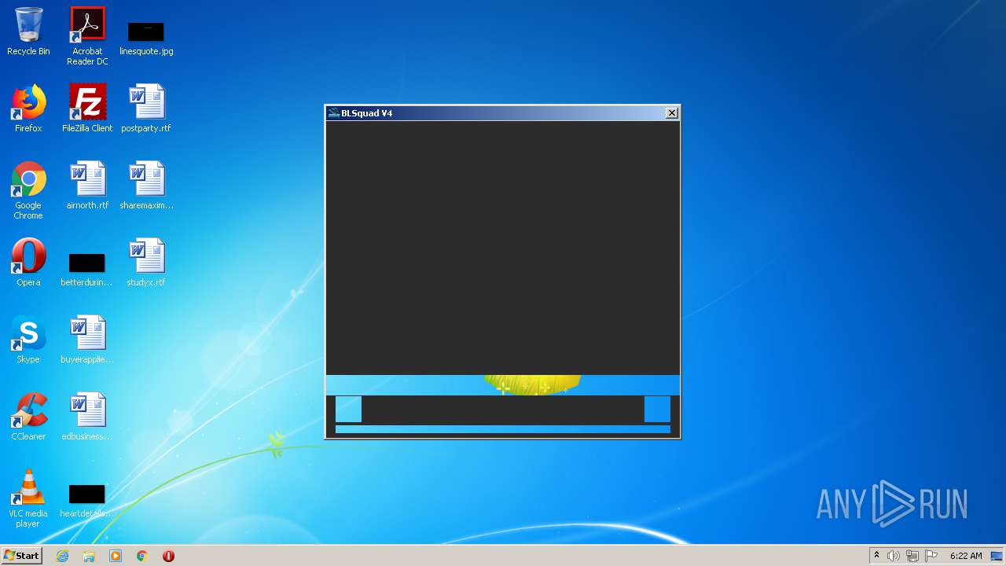The width and height of the screenshot is (1006, 566).
Task: Show hidden system tray icons
Action: tap(876, 556)
